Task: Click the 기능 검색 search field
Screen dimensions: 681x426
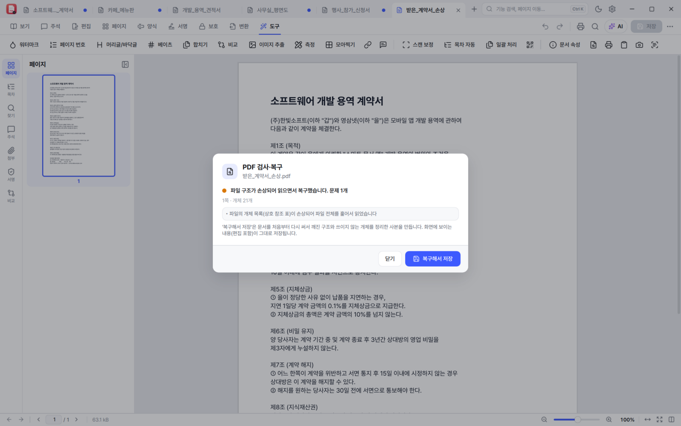Action: point(535,9)
